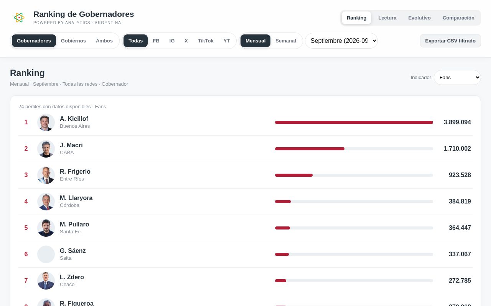Choose the Ambos profile filter
Viewport: 491px width, 306px height.
pyautogui.click(x=104, y=41)
